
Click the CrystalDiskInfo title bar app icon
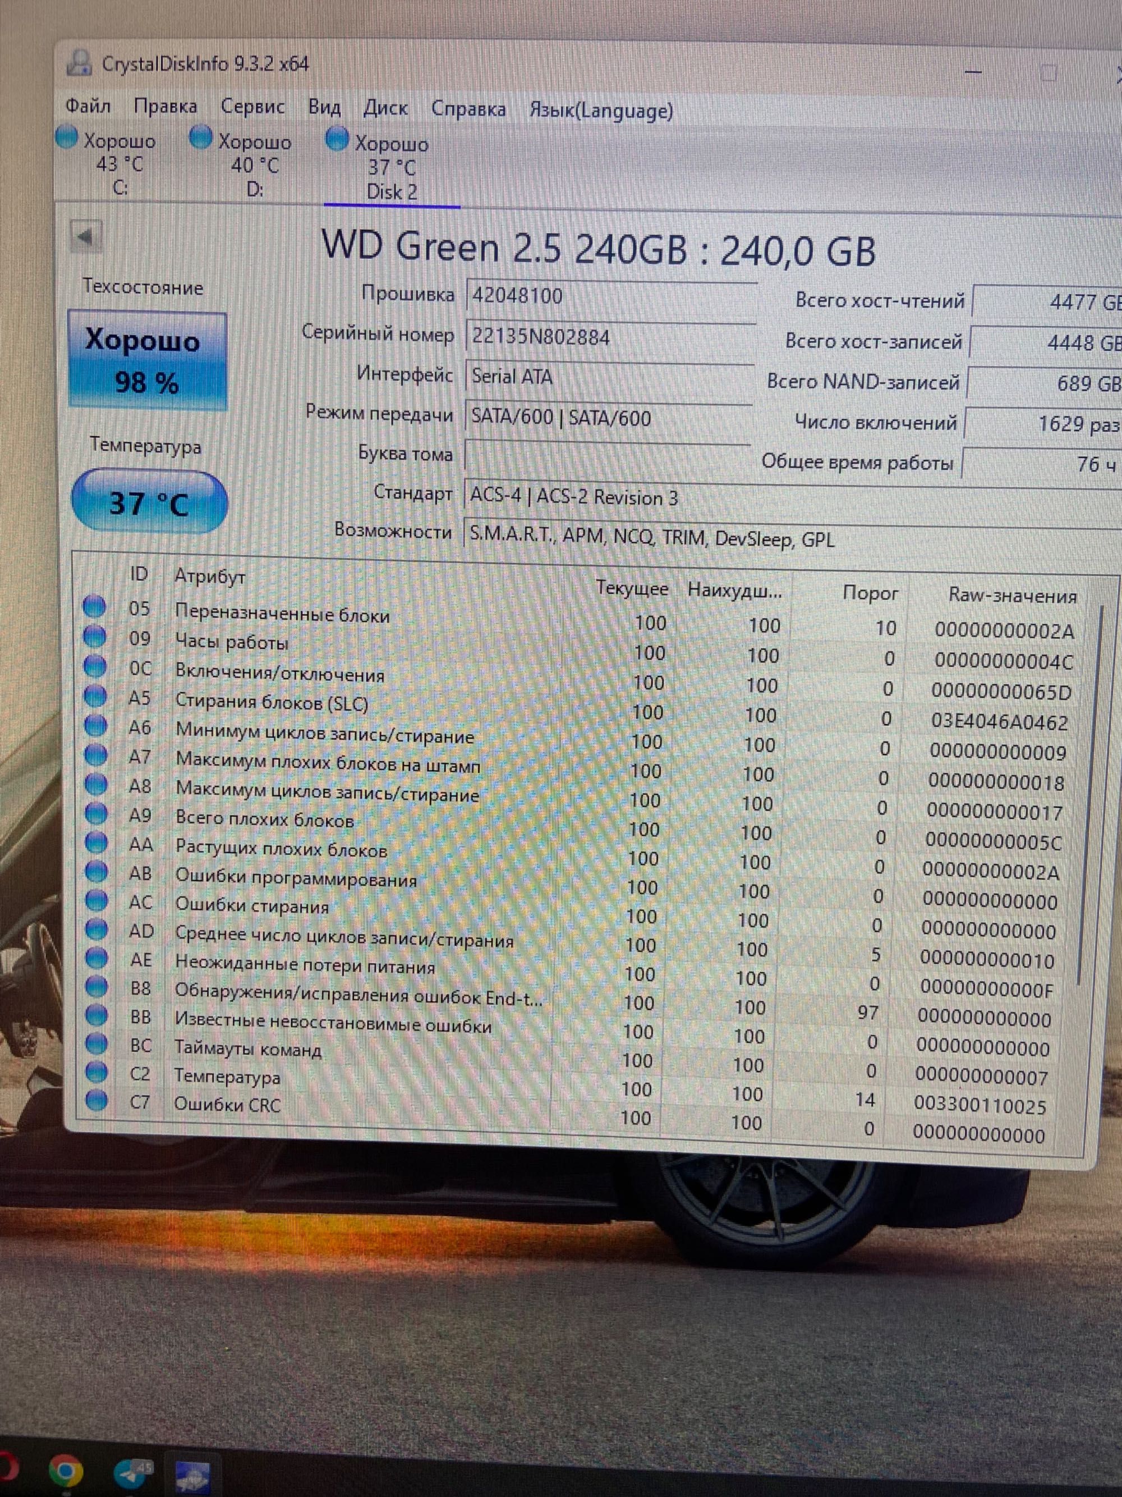click(x=80, y=62)
